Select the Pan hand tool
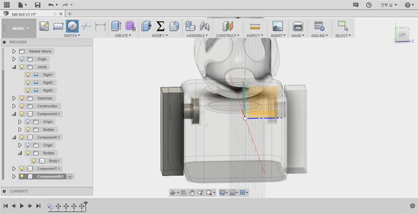Viewport: 418px width, 214px height. pyautogui.click(x=192, y=193)
